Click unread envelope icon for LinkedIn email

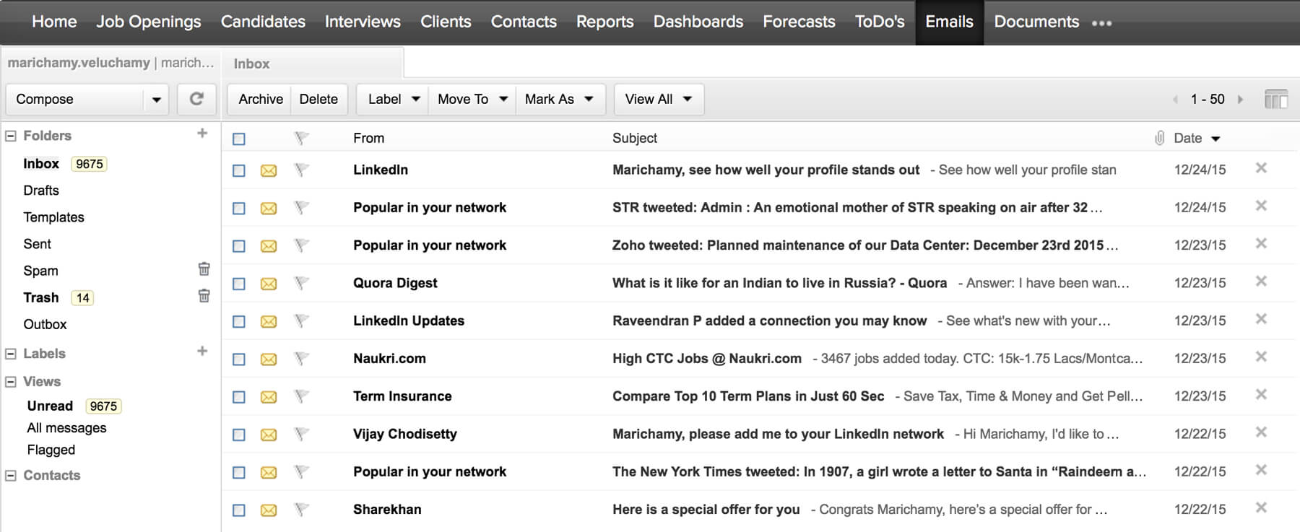(x=269, y=171)
